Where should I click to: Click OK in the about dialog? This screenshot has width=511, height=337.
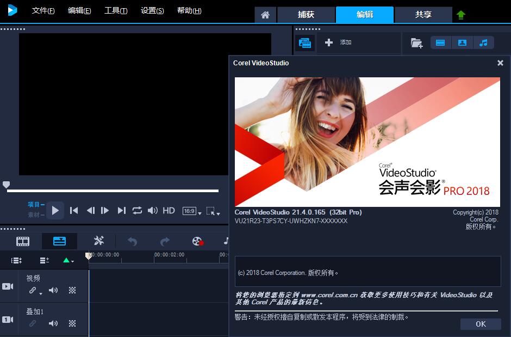coord(481,324)
